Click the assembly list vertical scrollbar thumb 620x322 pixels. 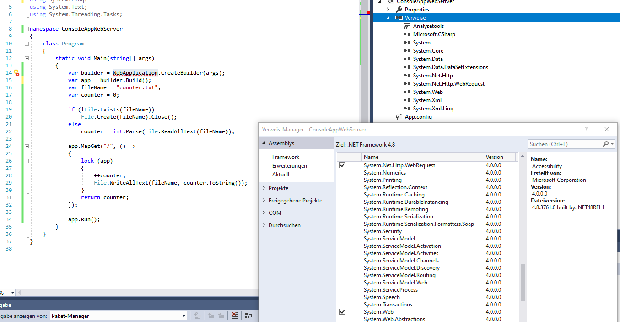pyautogui.click(x=523, y=283)
